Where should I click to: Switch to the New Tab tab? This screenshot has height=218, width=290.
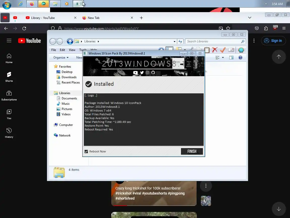94,18
